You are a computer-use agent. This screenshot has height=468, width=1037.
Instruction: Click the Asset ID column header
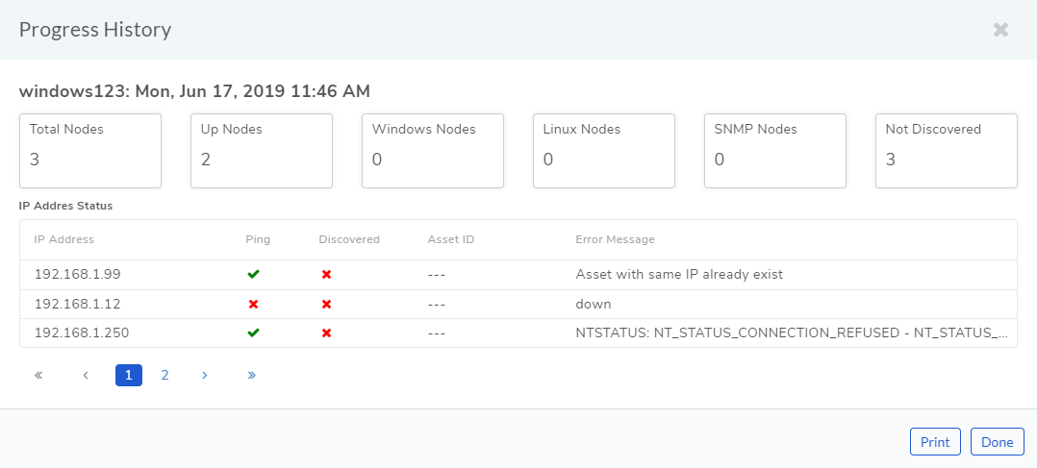point(451,239)
